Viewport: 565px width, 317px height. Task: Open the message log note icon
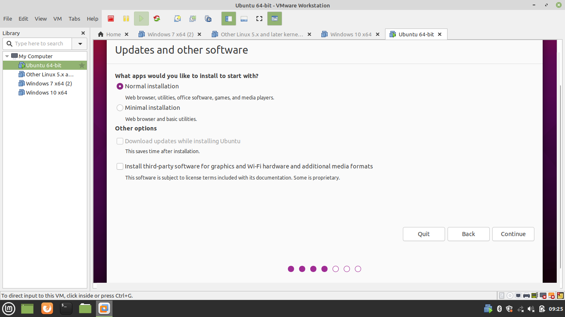click(560, 296)
